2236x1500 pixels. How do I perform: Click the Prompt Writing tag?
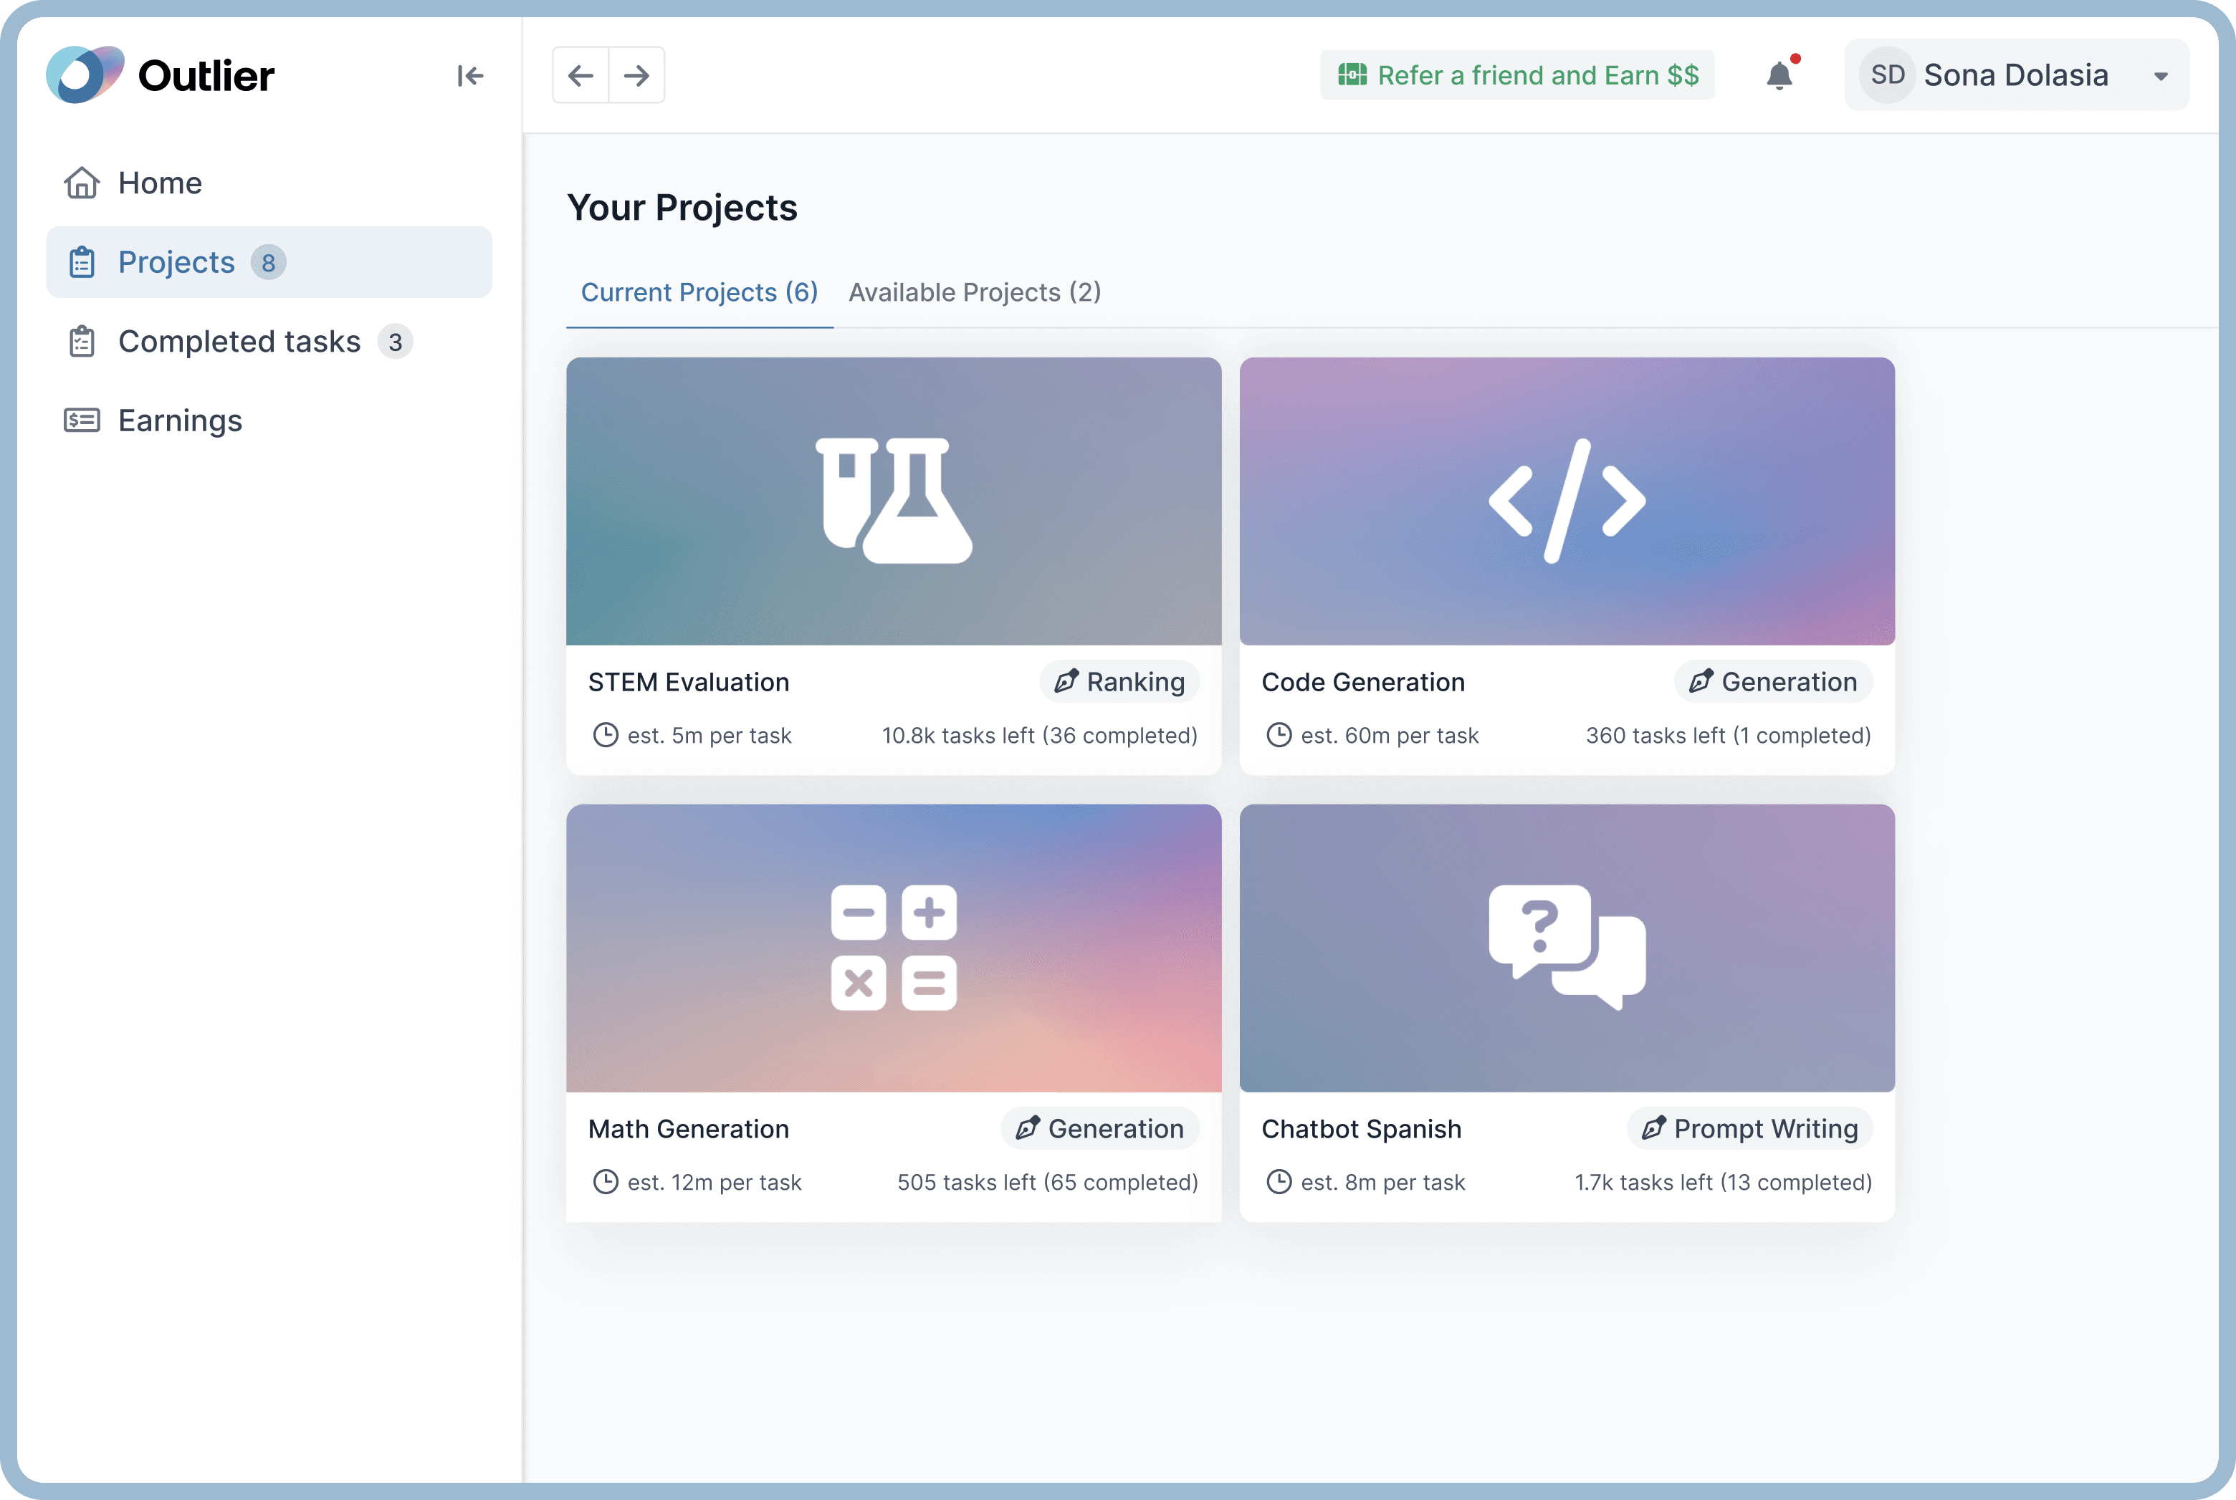point(1749,1129)
